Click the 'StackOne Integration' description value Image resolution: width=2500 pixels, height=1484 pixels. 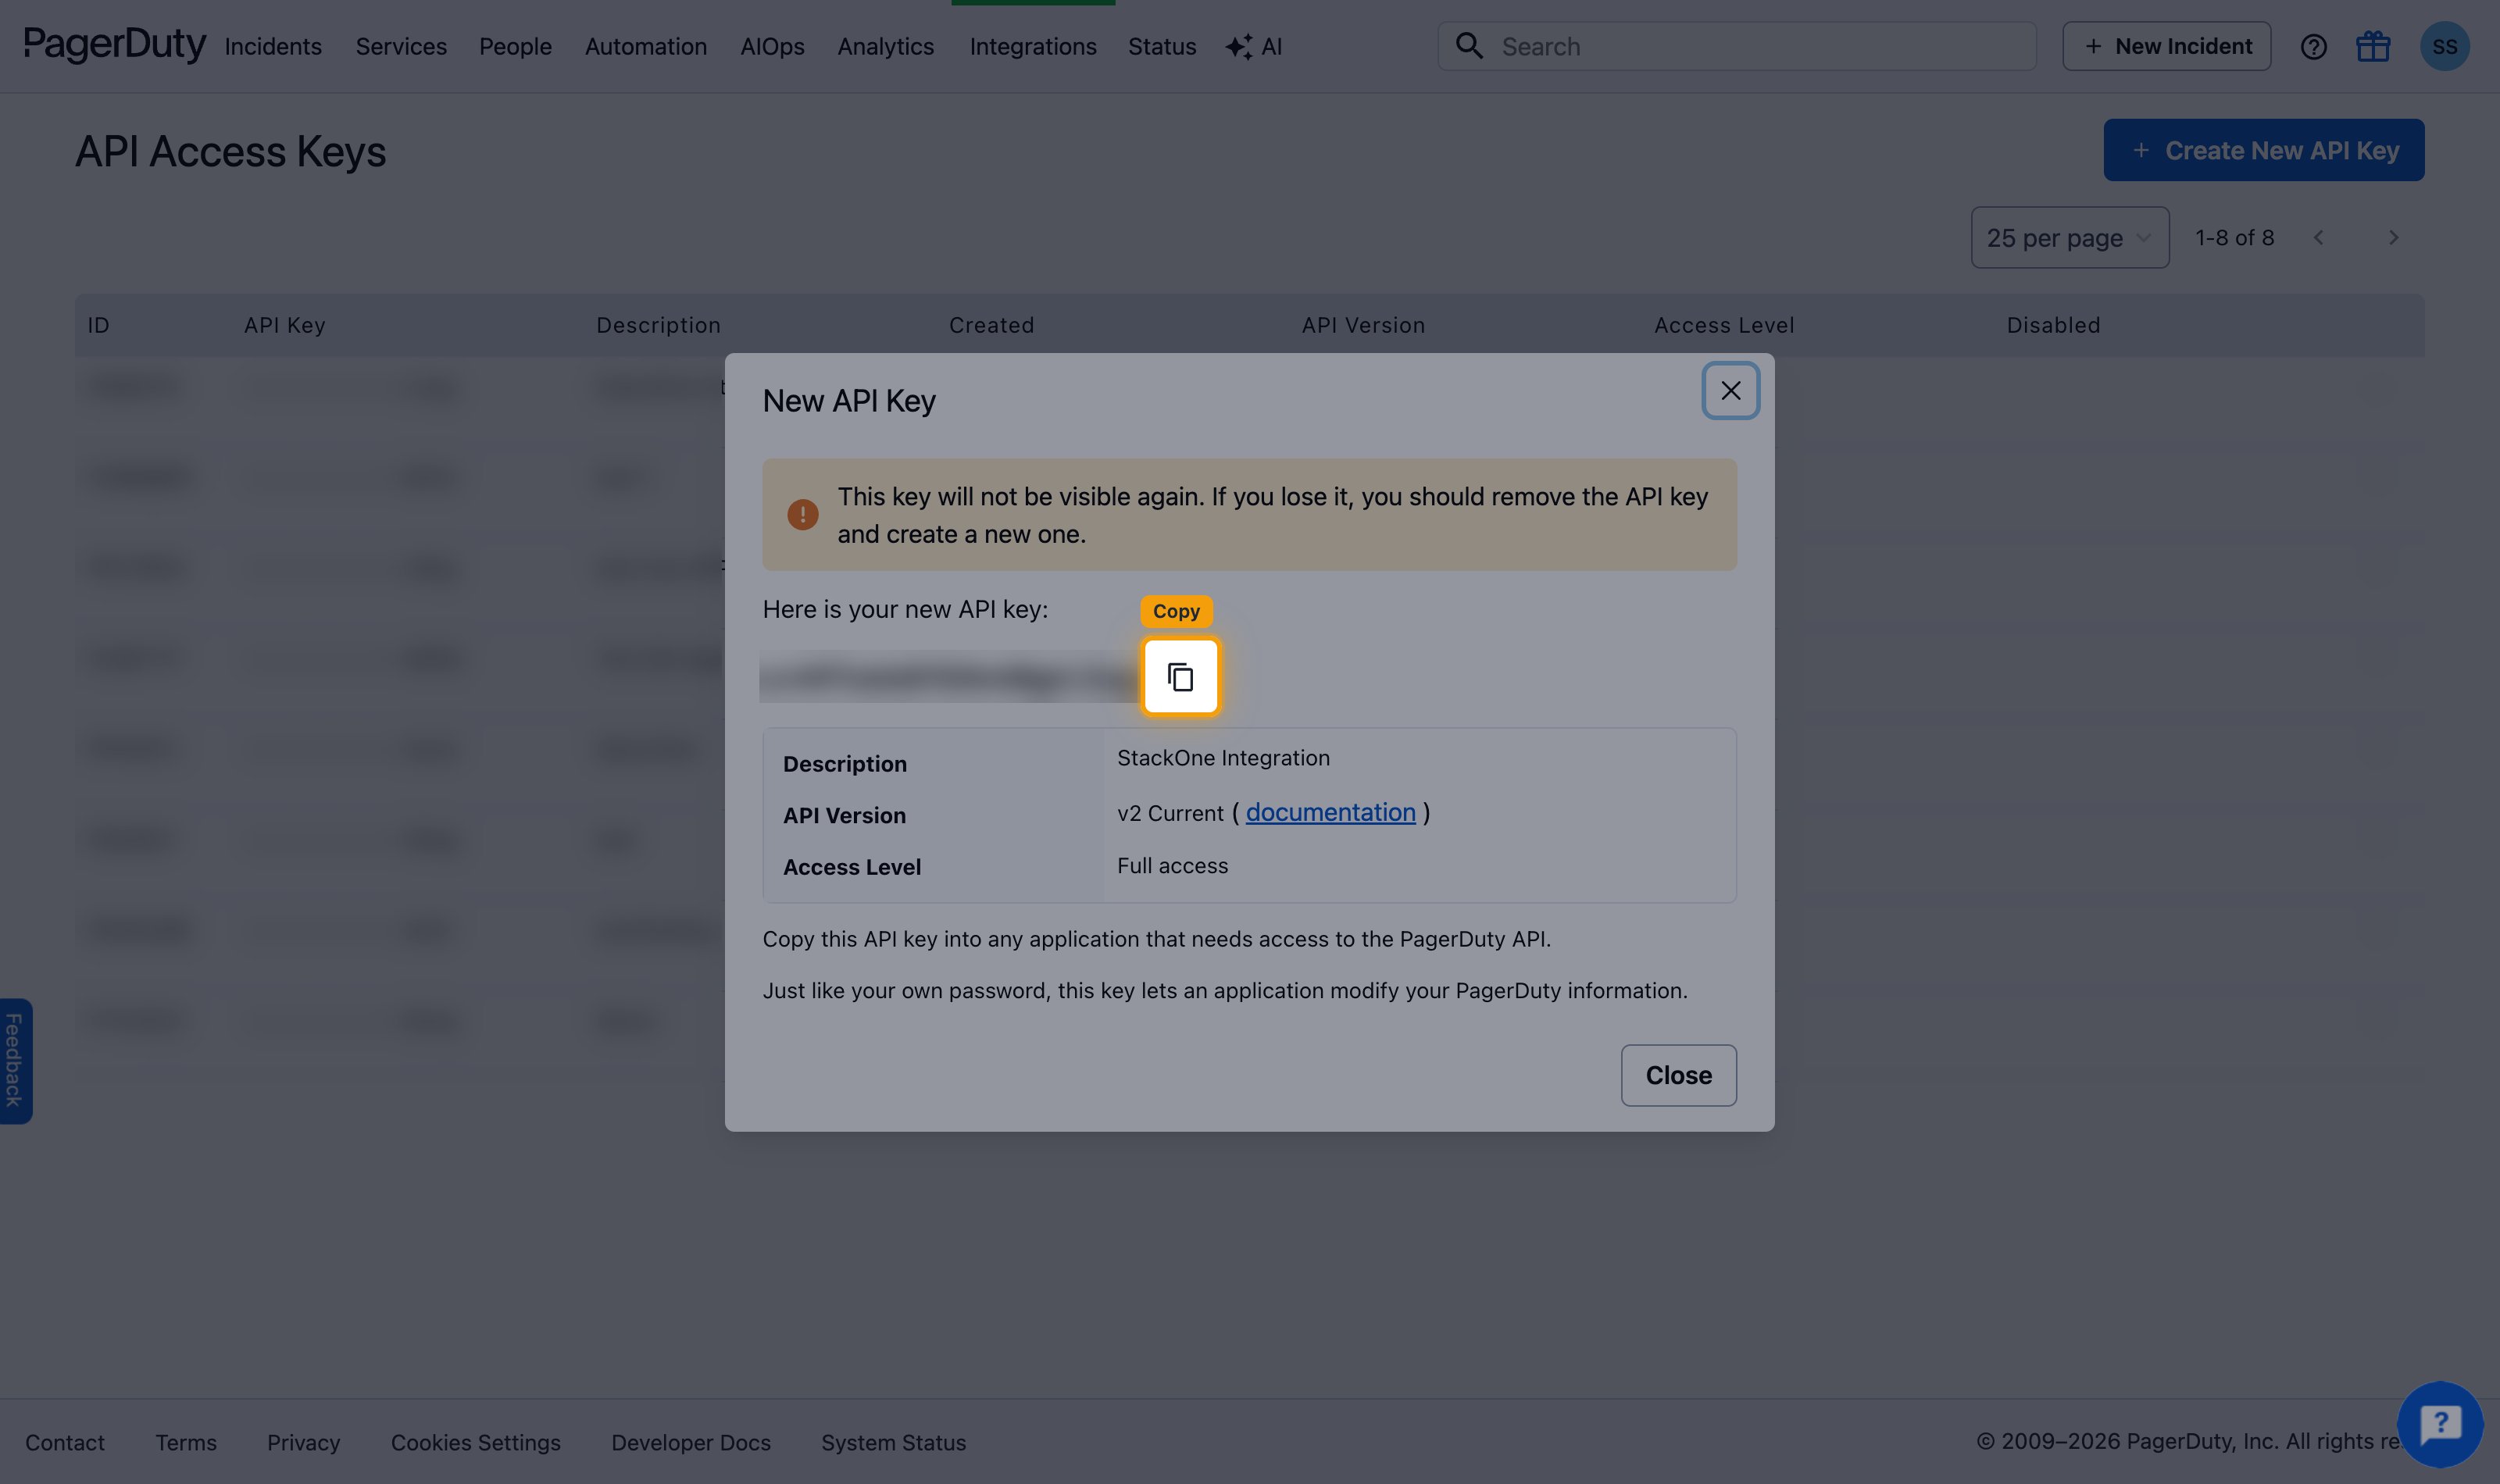click(1223, 758)
